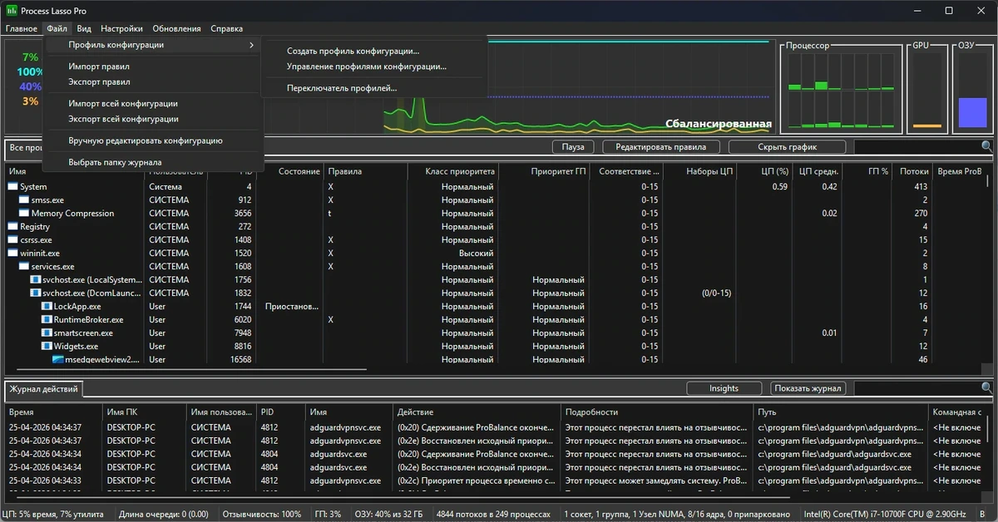
Task: Click the icon beside smss.exe
Action: (24, 200)
